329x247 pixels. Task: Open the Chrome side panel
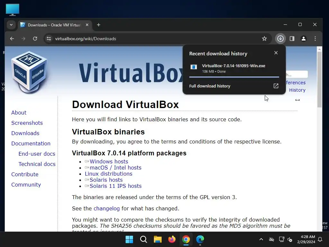coord(292,39)
